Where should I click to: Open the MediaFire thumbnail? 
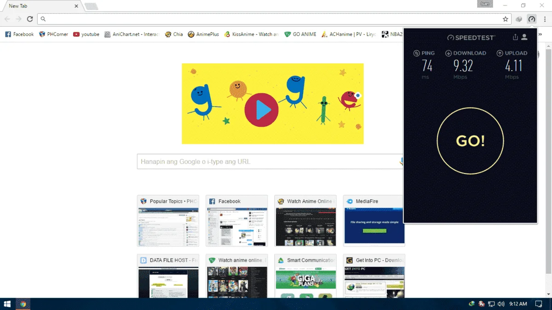pyautogui.click(x=374, y=221)
